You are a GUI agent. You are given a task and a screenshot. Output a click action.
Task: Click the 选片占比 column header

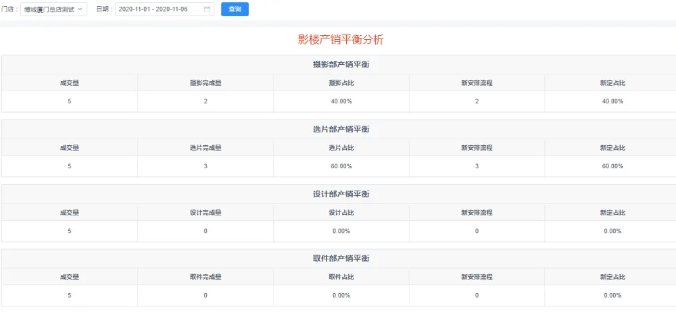341,148
